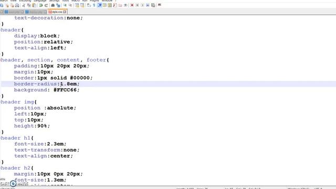
Task: Collapse the 'header img{' block
Action: coord(1,102)
